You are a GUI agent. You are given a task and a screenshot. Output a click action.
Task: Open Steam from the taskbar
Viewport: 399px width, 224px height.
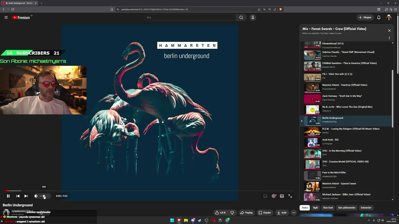click(x=199, y=220)
